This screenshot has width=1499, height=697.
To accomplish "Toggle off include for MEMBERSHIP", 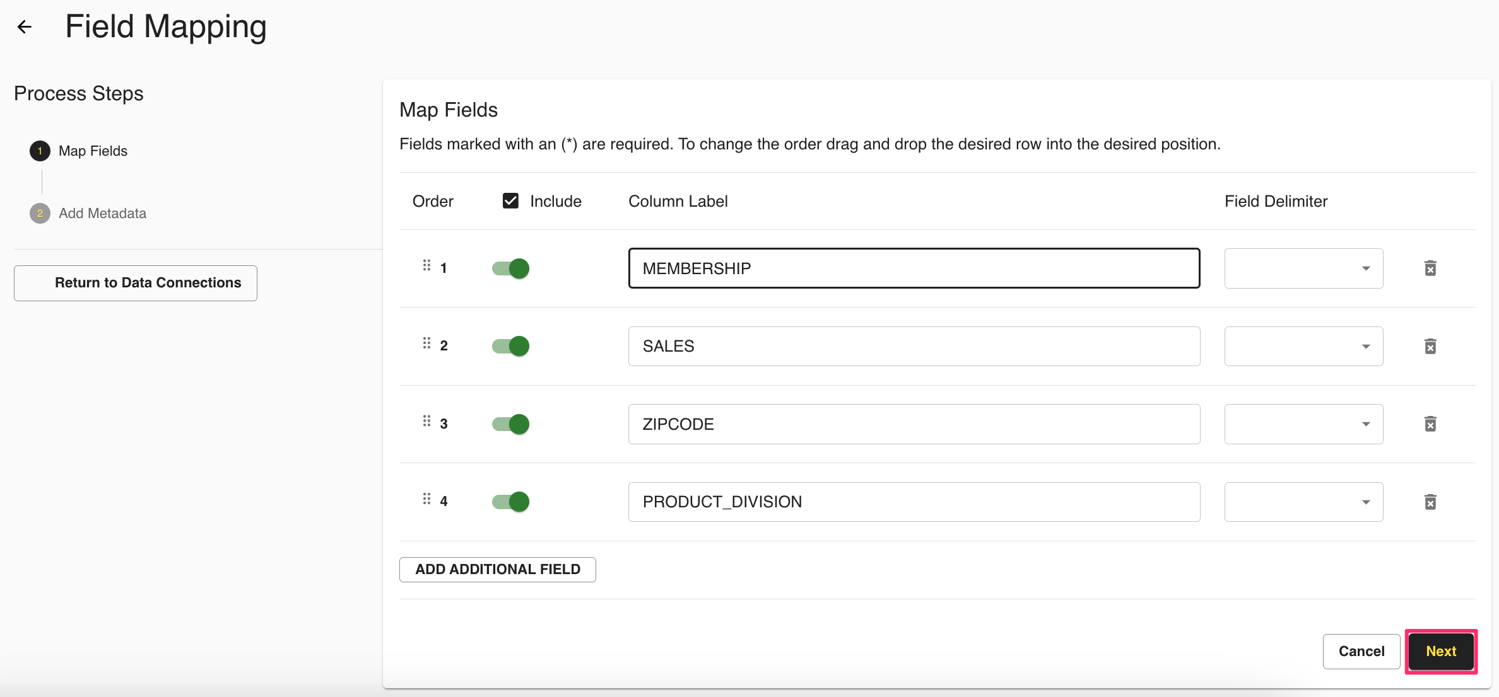I will [x=511, y=268].
